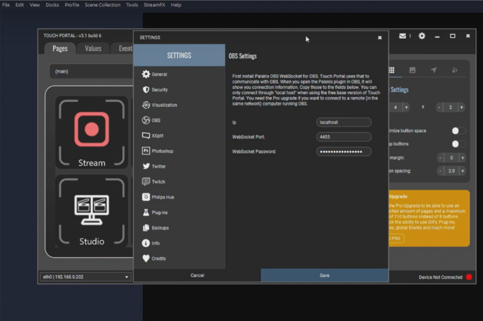Switch to the Values tab
This screenshot has width=483, height=321.
click(x=92, y=48)
